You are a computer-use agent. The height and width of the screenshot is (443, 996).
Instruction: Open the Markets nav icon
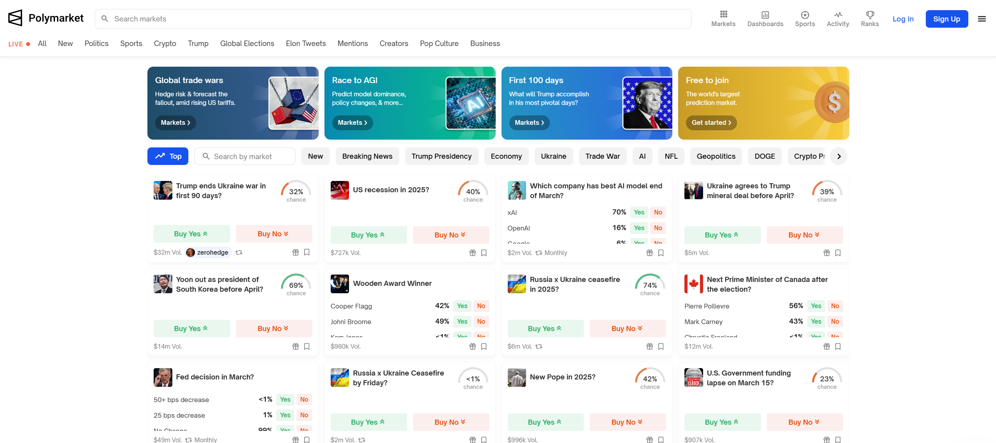(723, 19)
